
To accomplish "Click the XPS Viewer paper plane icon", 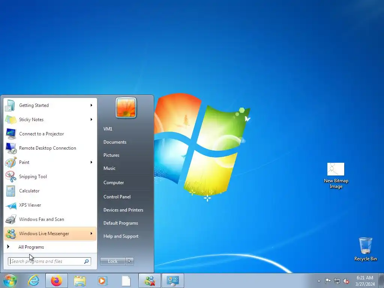I will point(10,205).
